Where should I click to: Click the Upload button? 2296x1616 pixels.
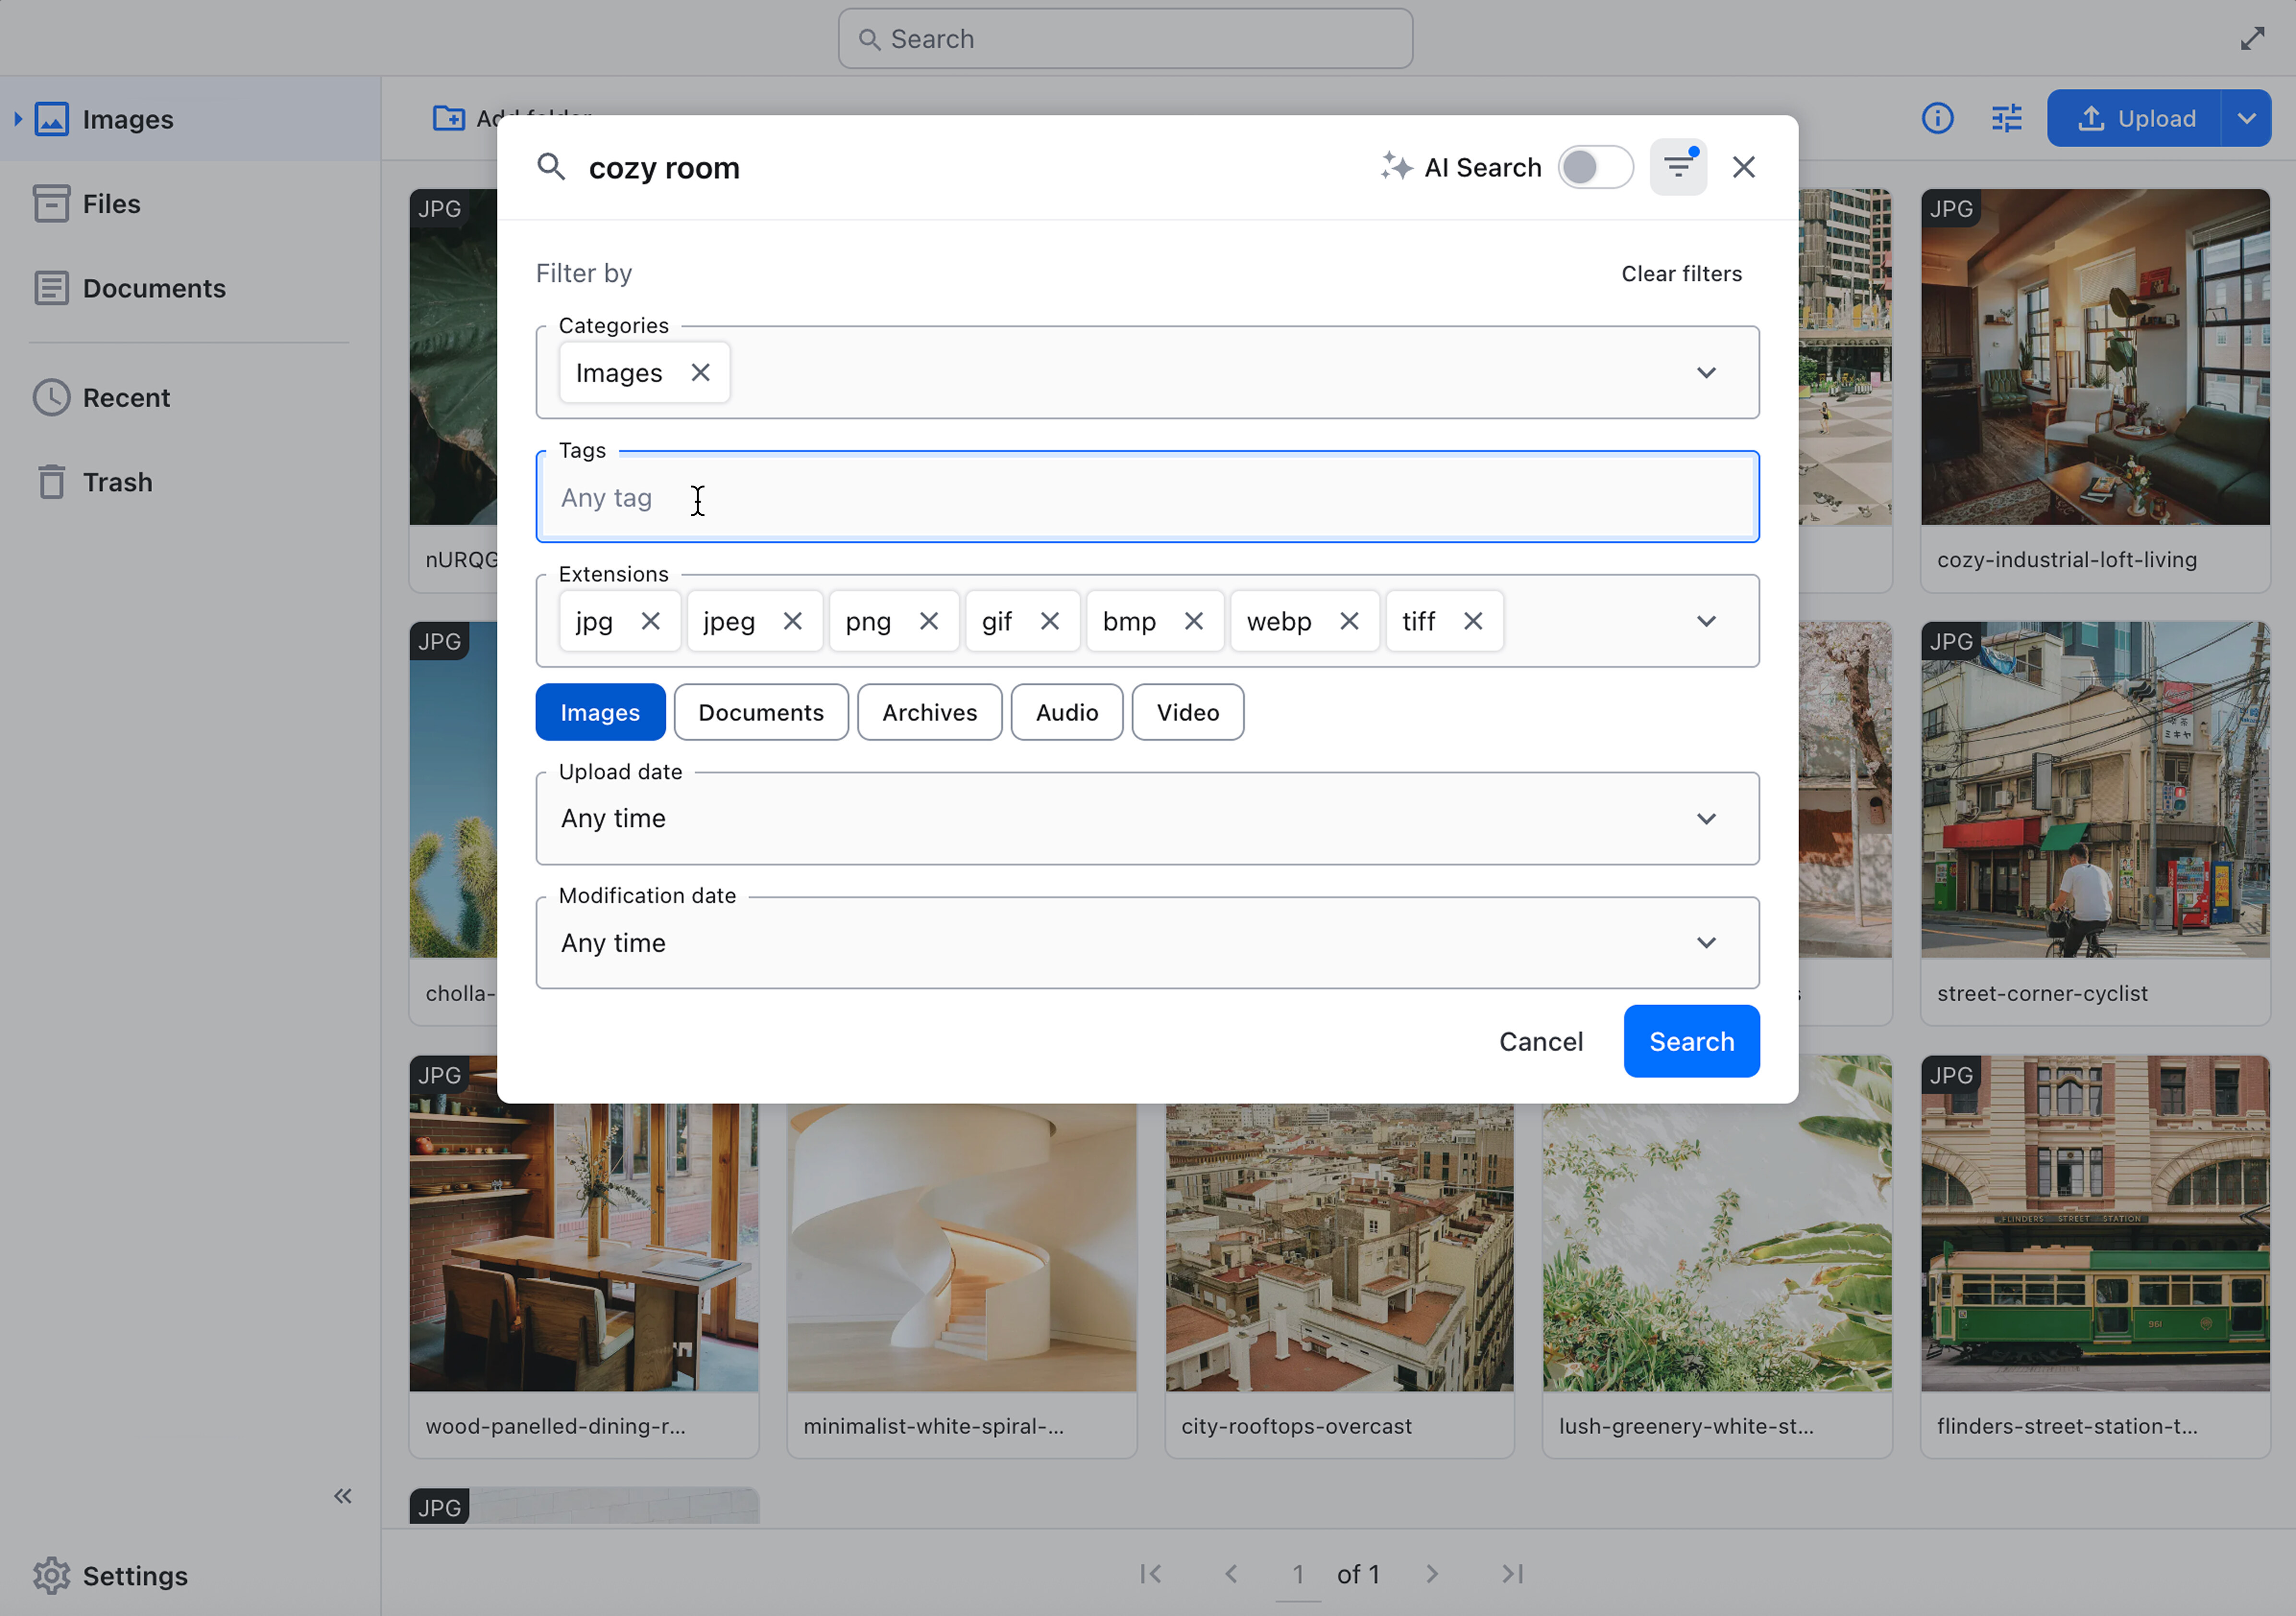pyautogui.click(x=2134, y=119)
